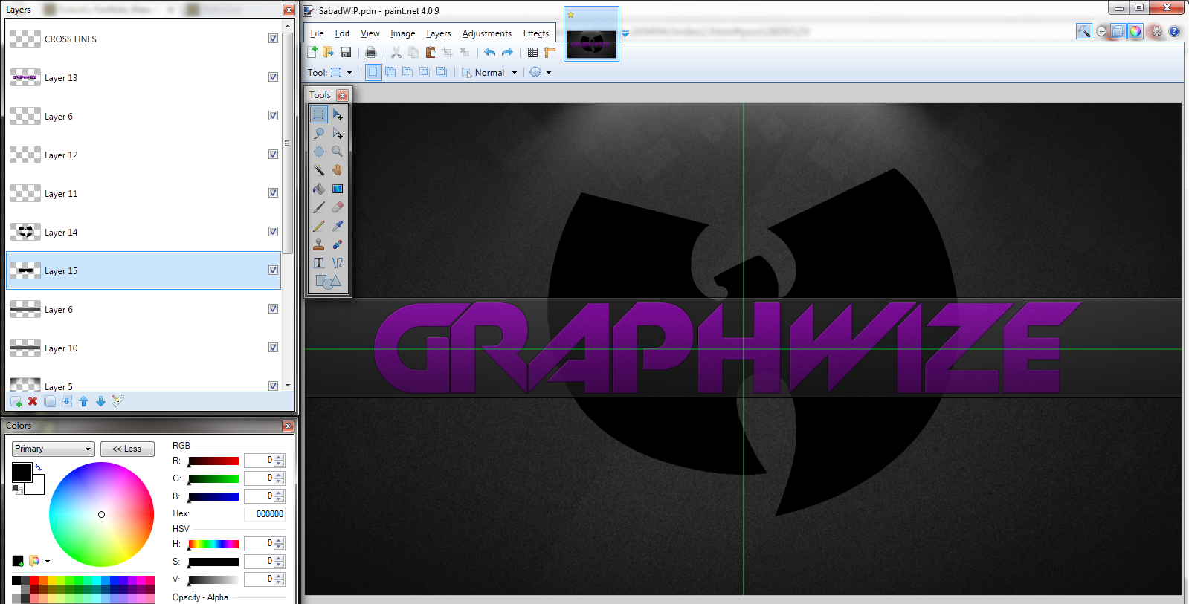Hide Layer 15 using its checkbox
This screenshot has width=1189, height=604.
point(273,270)
